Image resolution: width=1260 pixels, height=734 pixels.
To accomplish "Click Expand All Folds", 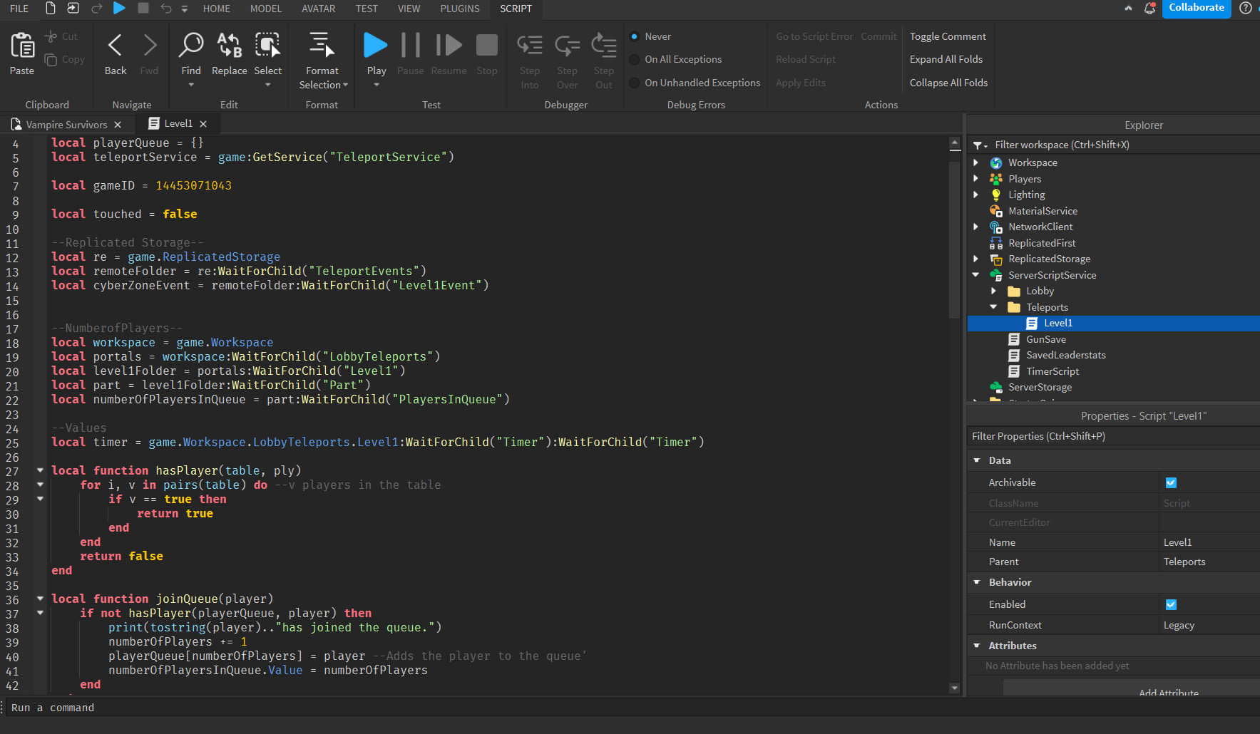I will point(946,60).
